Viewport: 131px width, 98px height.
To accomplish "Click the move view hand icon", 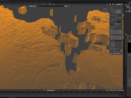I will pos(107,17).
